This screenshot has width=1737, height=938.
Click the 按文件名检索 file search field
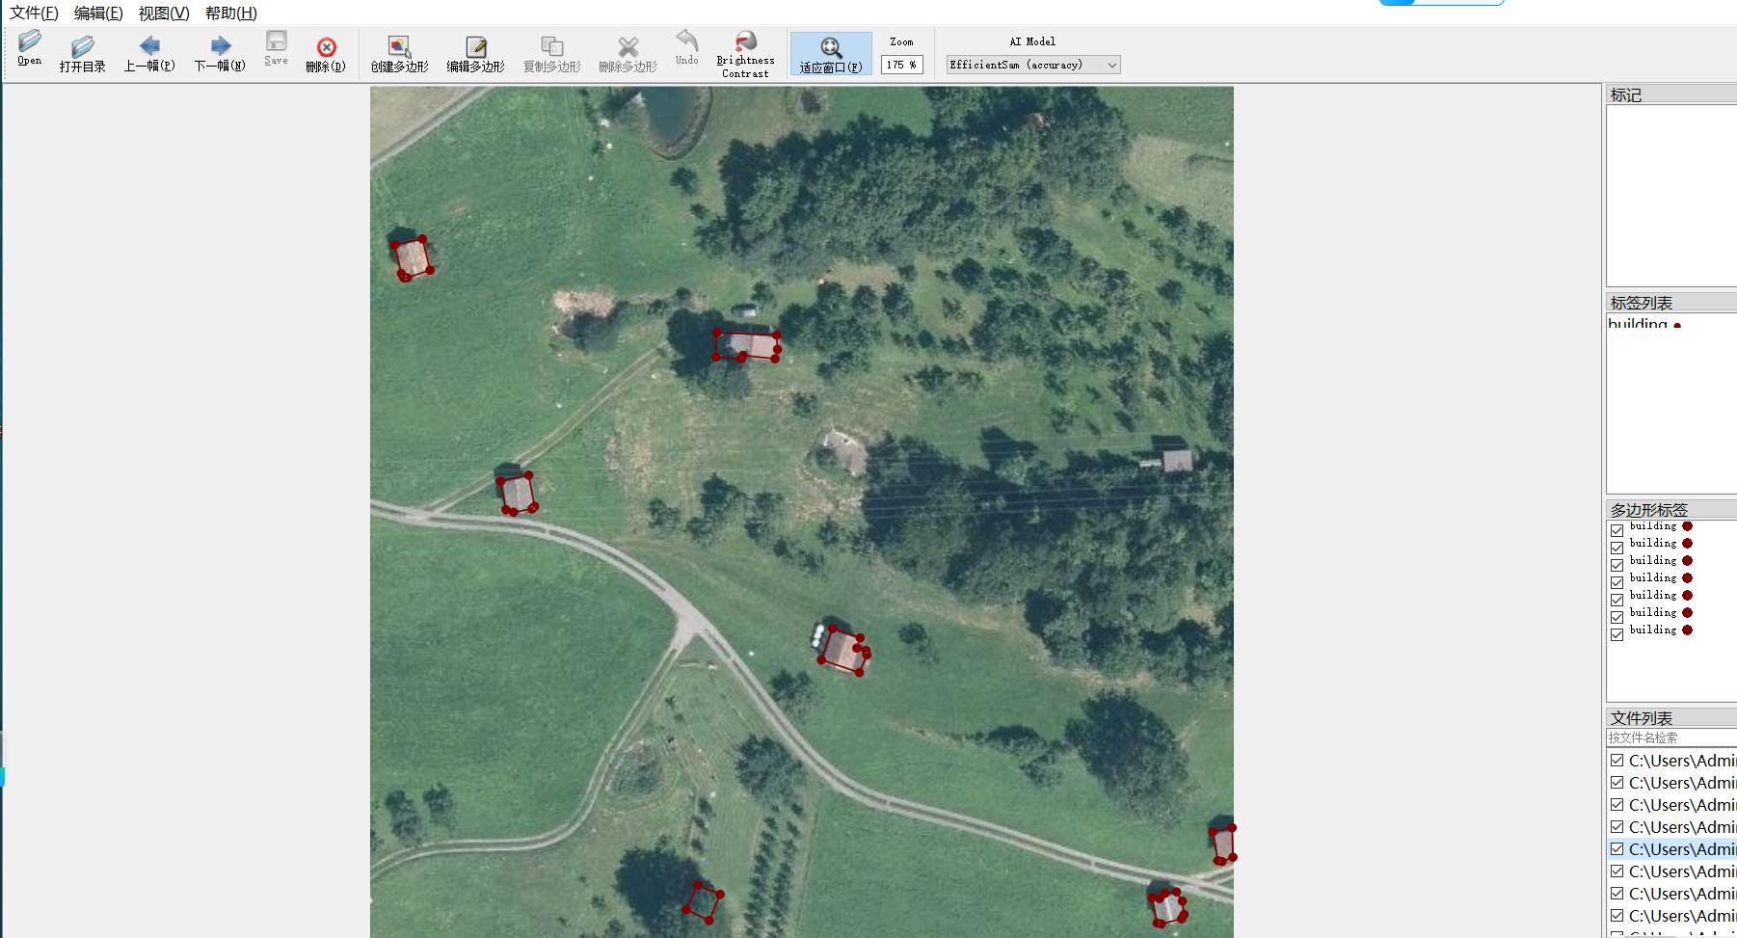coord(1670,737)
